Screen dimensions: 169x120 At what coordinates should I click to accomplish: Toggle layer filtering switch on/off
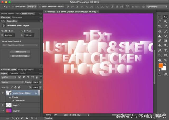[x=41, y=77]
